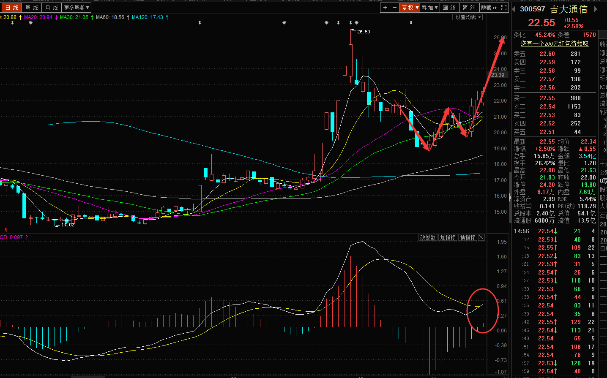Click the MA60: 18.56 legend label
607x378 pixels.
110,17
